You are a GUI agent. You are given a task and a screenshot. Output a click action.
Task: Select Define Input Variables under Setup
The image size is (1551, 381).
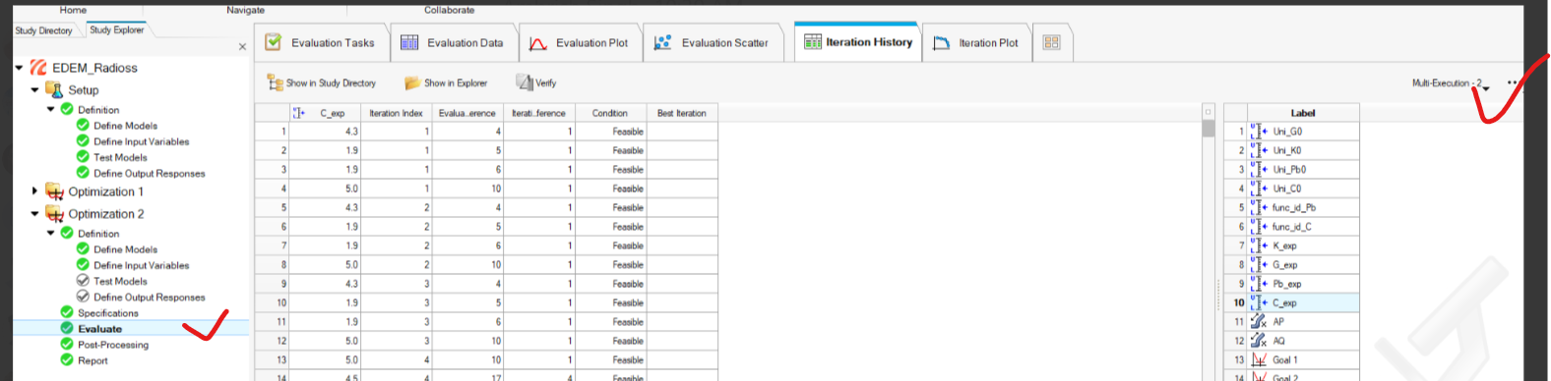click(x=142, y=141)
